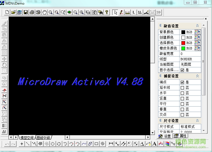Click canvas horizontal scrollbar right arrow
The width and height of the screenshot is (212, 152).
pyautogui.click(x=148, y=137)
